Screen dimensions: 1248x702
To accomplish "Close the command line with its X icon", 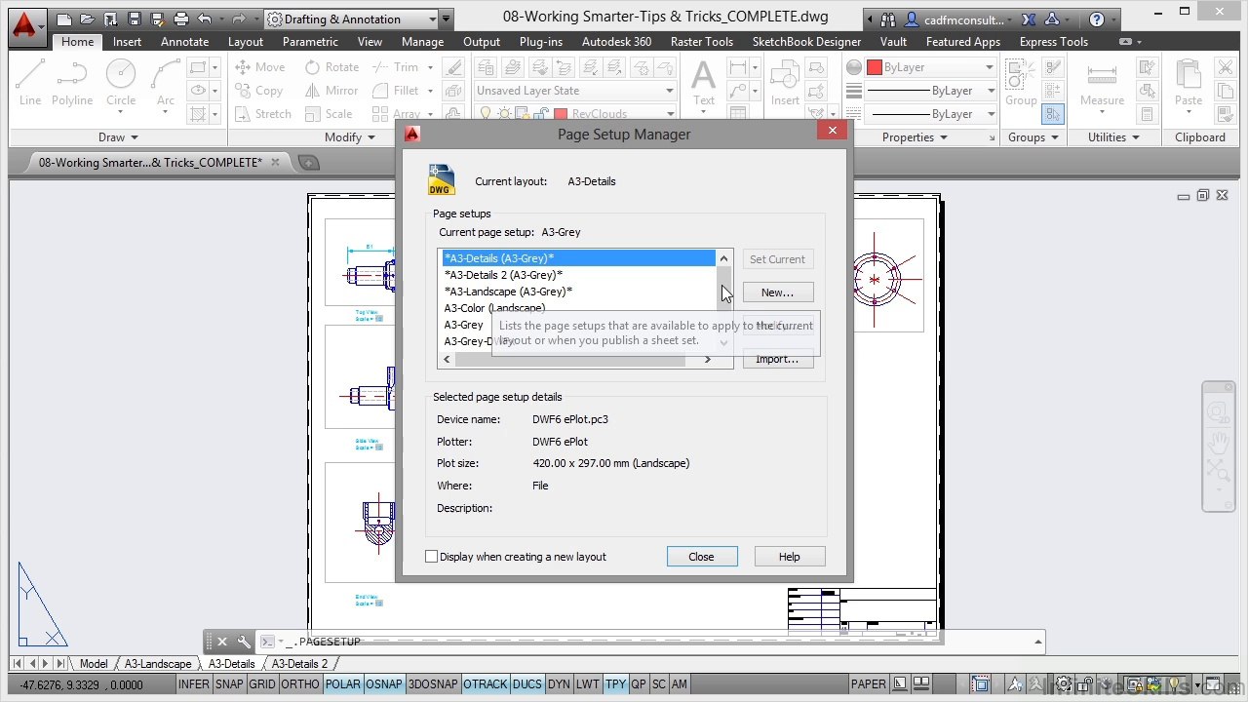I will click(222, 642).
